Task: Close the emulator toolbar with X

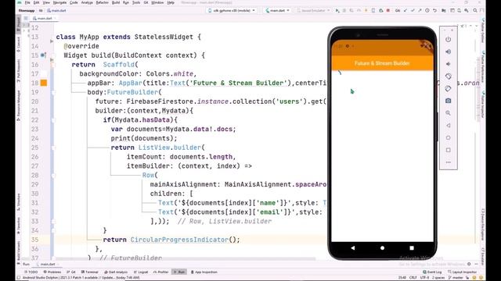Action: coord(452,30)
